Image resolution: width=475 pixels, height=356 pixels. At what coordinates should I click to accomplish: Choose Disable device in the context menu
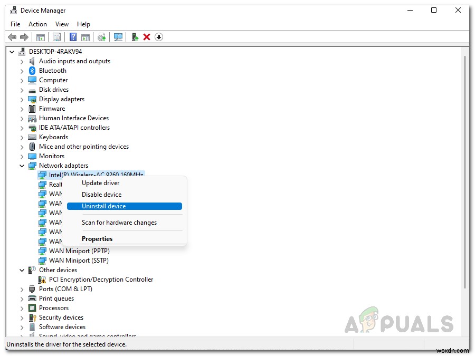click(x=125, y=194)
